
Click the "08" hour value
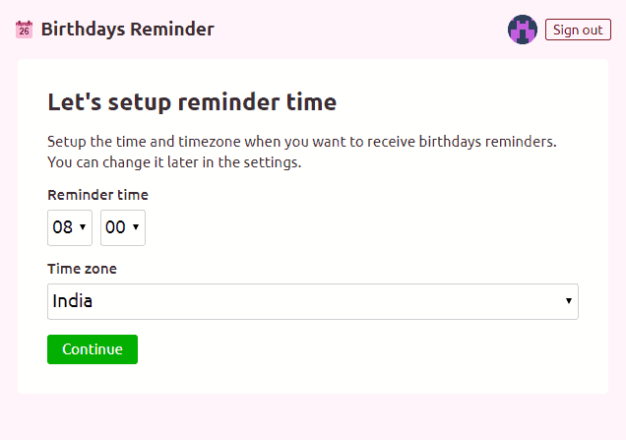tap(62, 227)
